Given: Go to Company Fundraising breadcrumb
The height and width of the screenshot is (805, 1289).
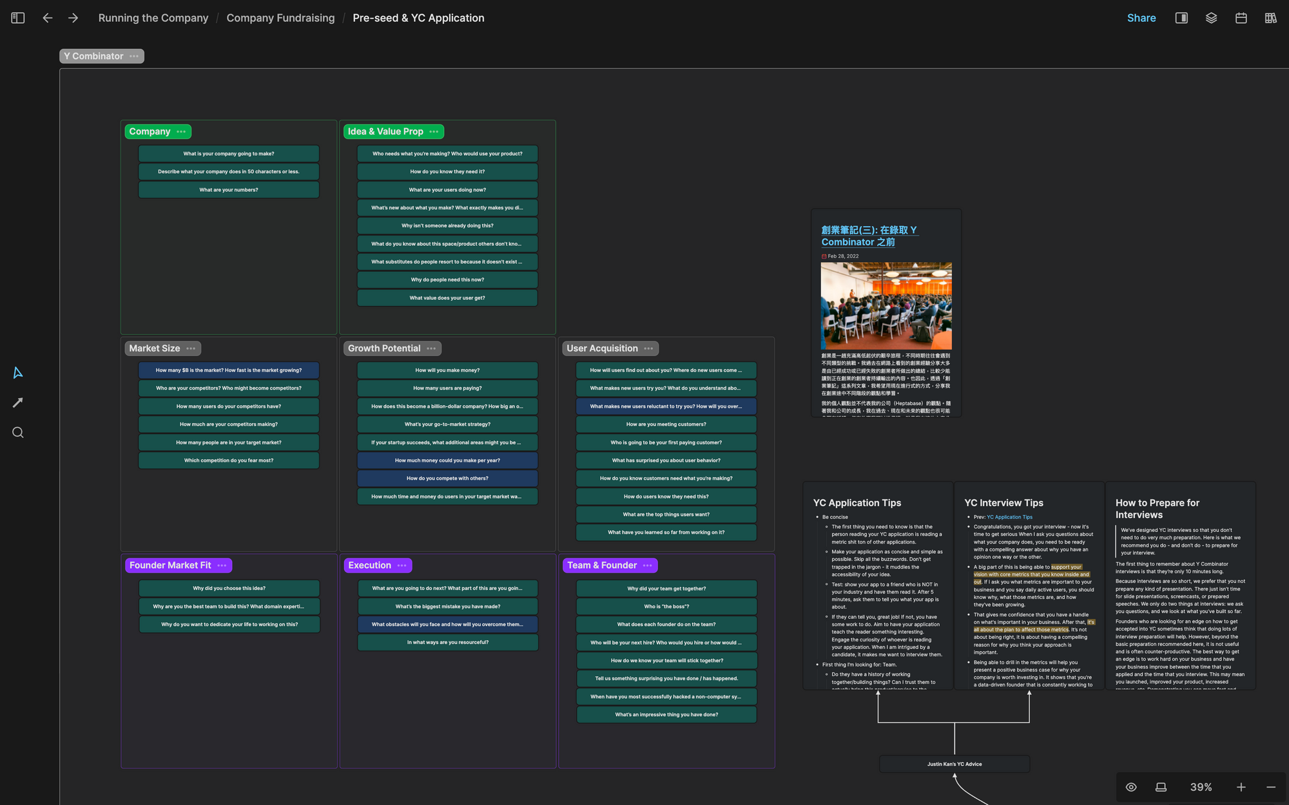Looking at the screenshot, I should coord(280,18).
